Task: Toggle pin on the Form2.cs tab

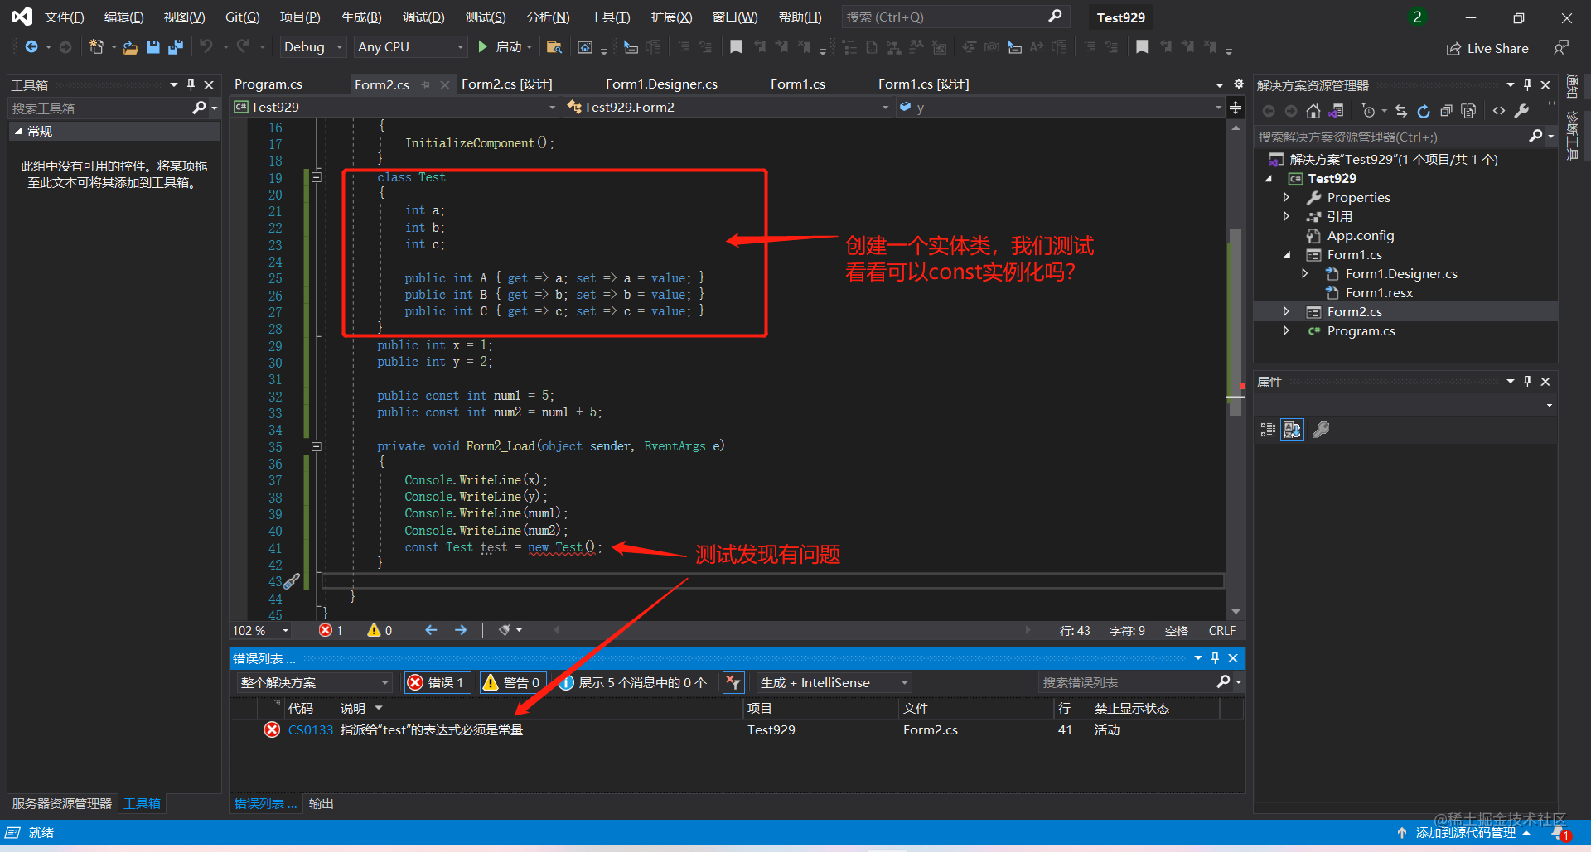Action: [x=426, y=84]
